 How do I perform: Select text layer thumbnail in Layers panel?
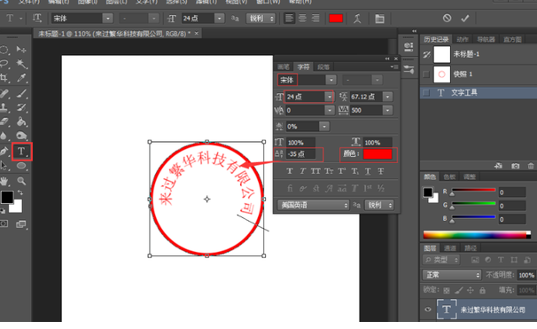[x=447, y=309]
